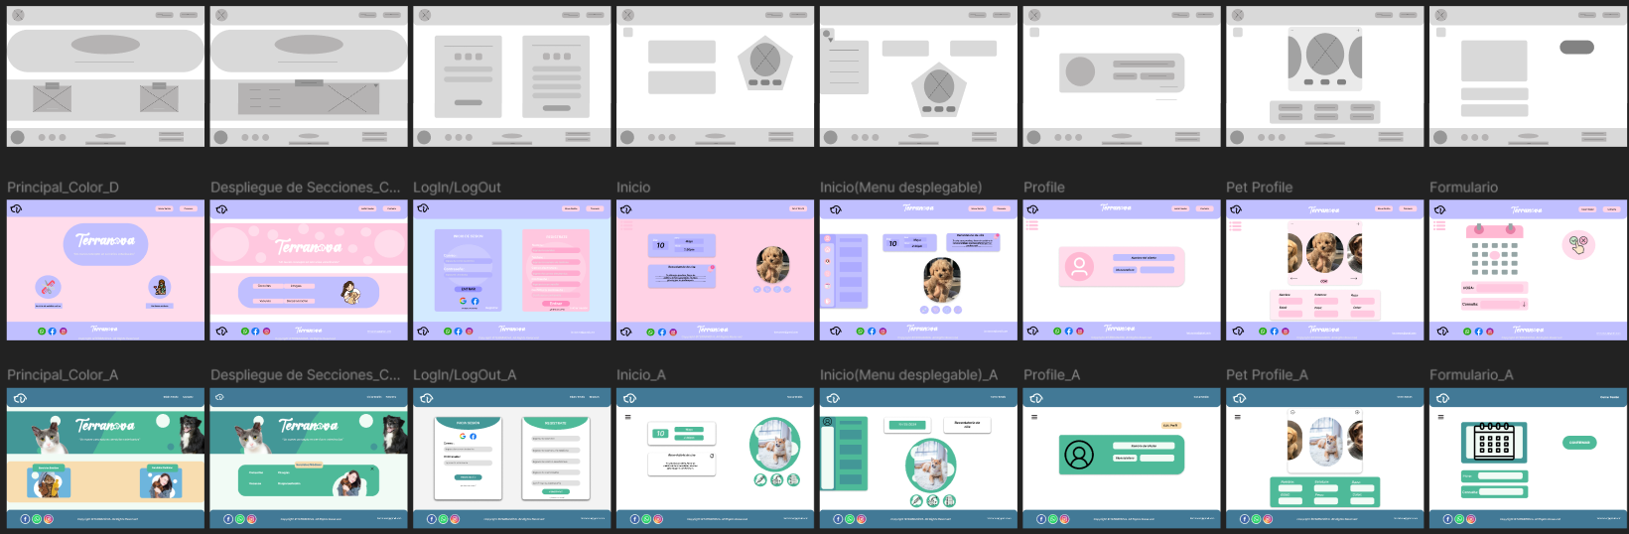1629x534 pixels.
Task: Open hamburger menu in Inicio_A frame
Action: point(627,417)
